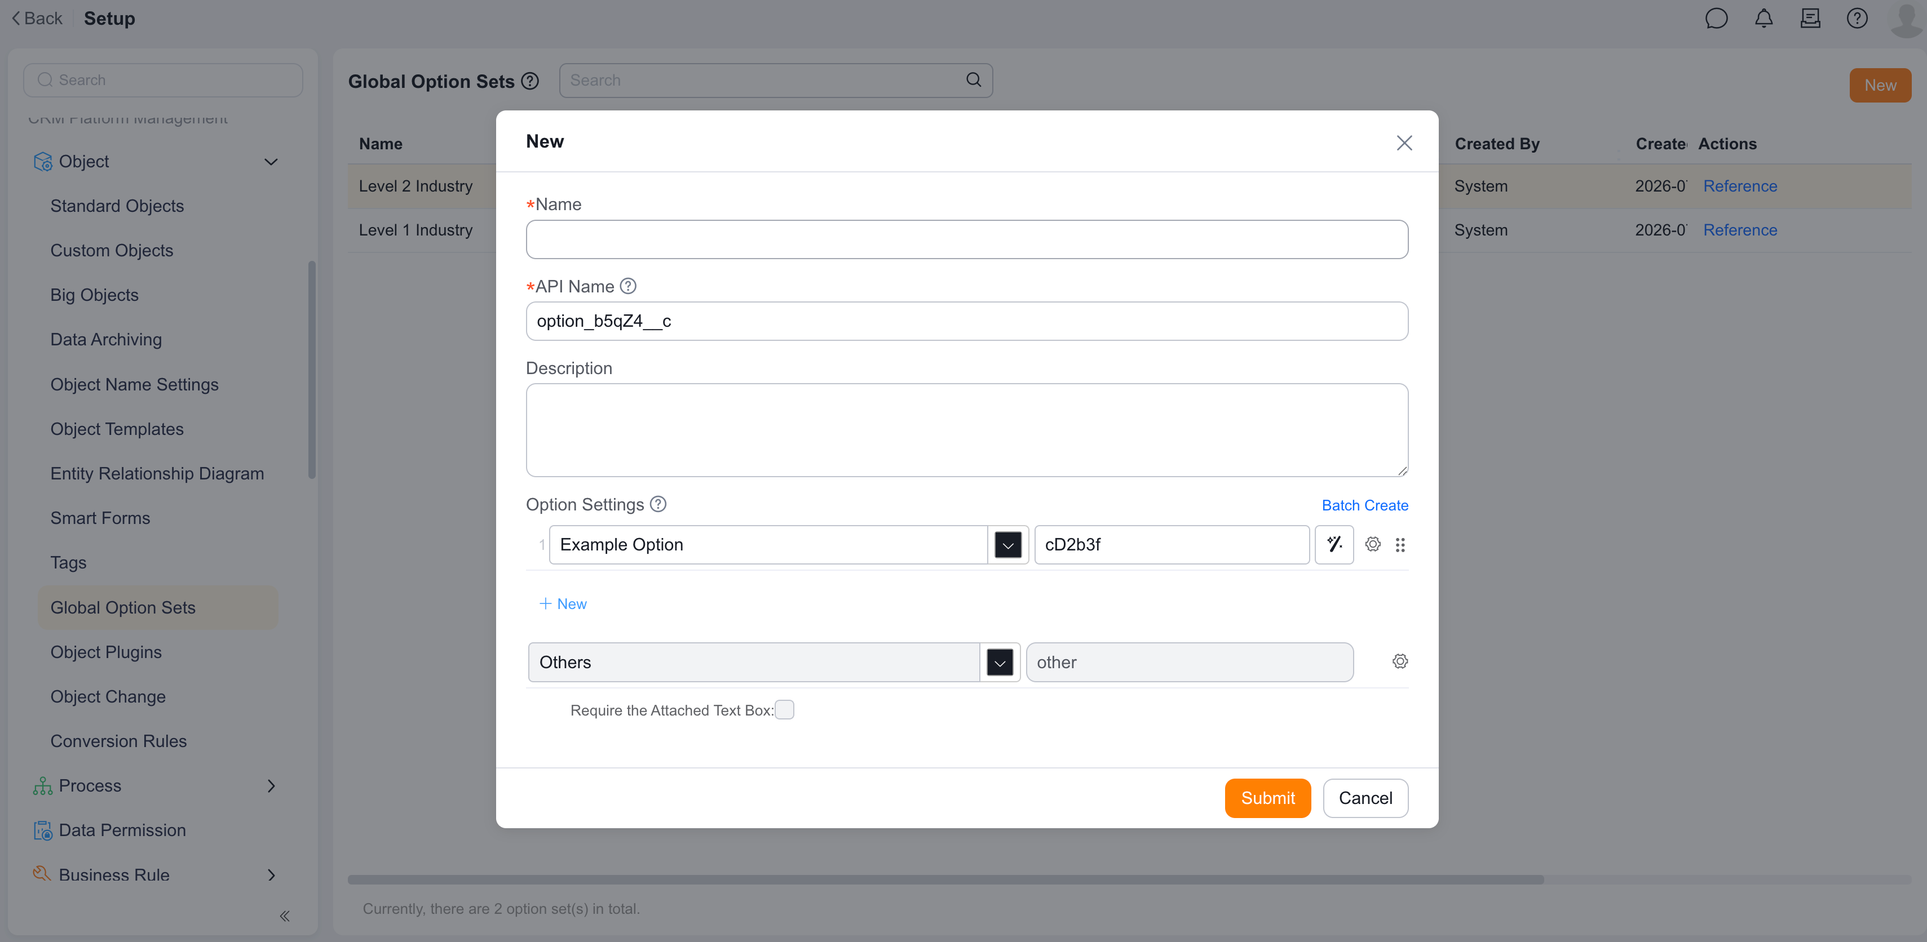Click the Submit button
Image resolution: width=1927 pixels, height=942 pixels.
1267,798
